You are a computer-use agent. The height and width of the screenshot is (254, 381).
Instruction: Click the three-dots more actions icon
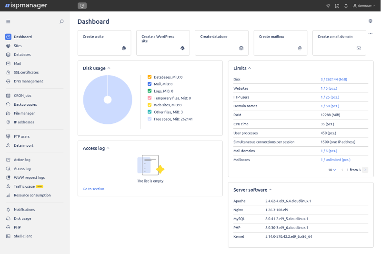(371, 33)
